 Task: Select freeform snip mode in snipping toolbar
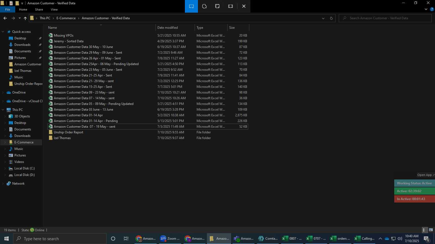204,6
